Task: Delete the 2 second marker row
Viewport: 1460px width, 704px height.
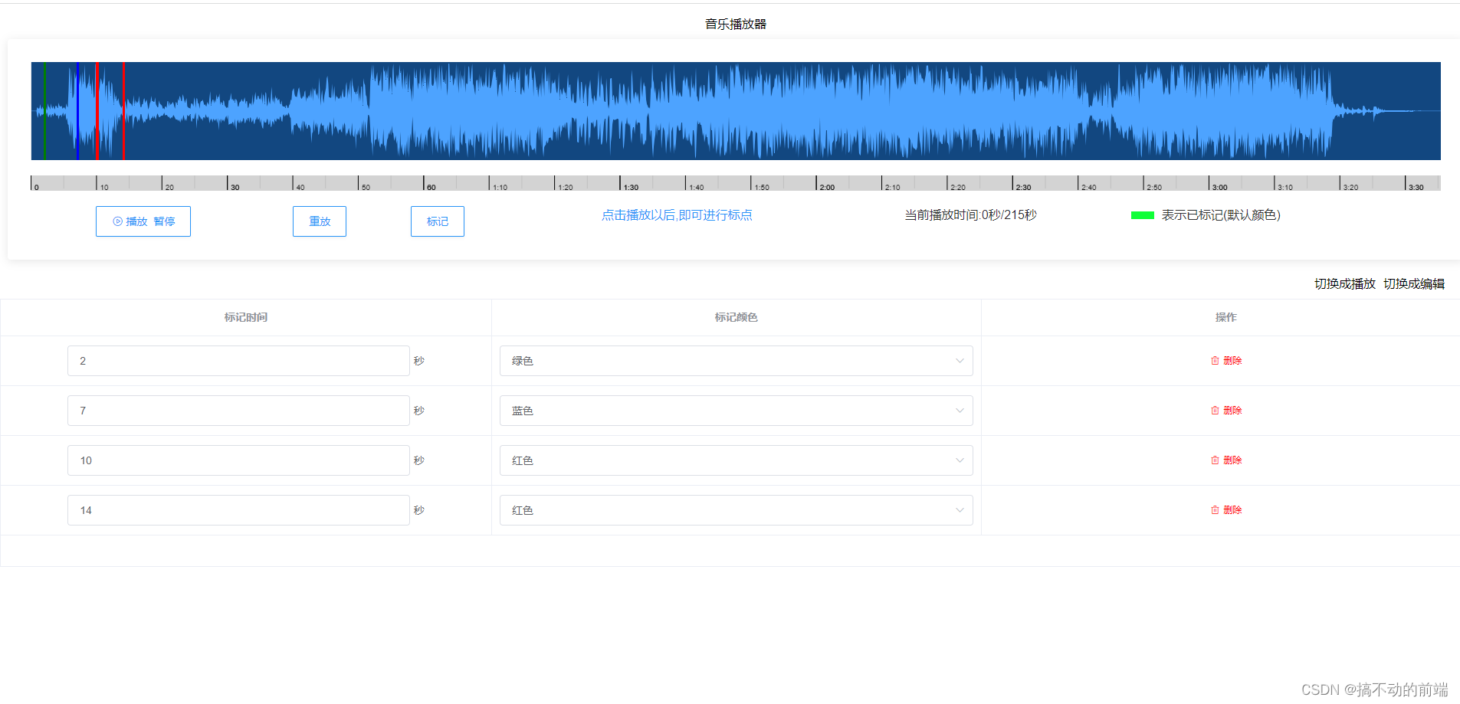Action: [1226, 361]
